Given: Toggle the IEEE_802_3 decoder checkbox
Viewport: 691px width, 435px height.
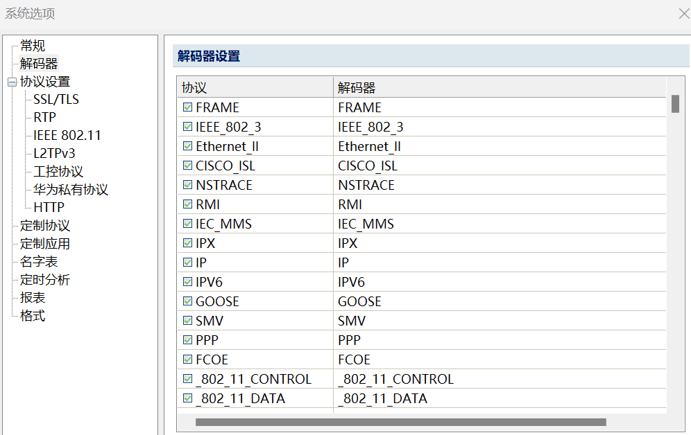Looking at the screenshot, I should click(187, 127).
